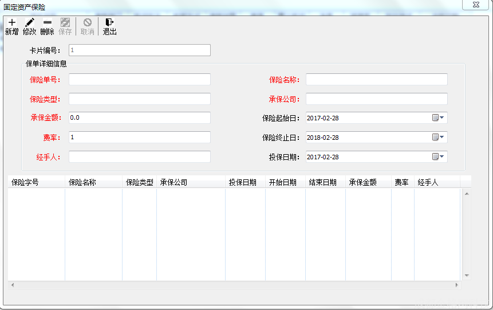This screenshot has width=493, height=310.
Task: Focus the 经手人 input field
Action: 140,157
